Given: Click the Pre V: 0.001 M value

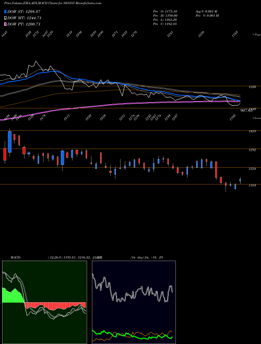Looking at the screenshot, I should coord(207,16).
